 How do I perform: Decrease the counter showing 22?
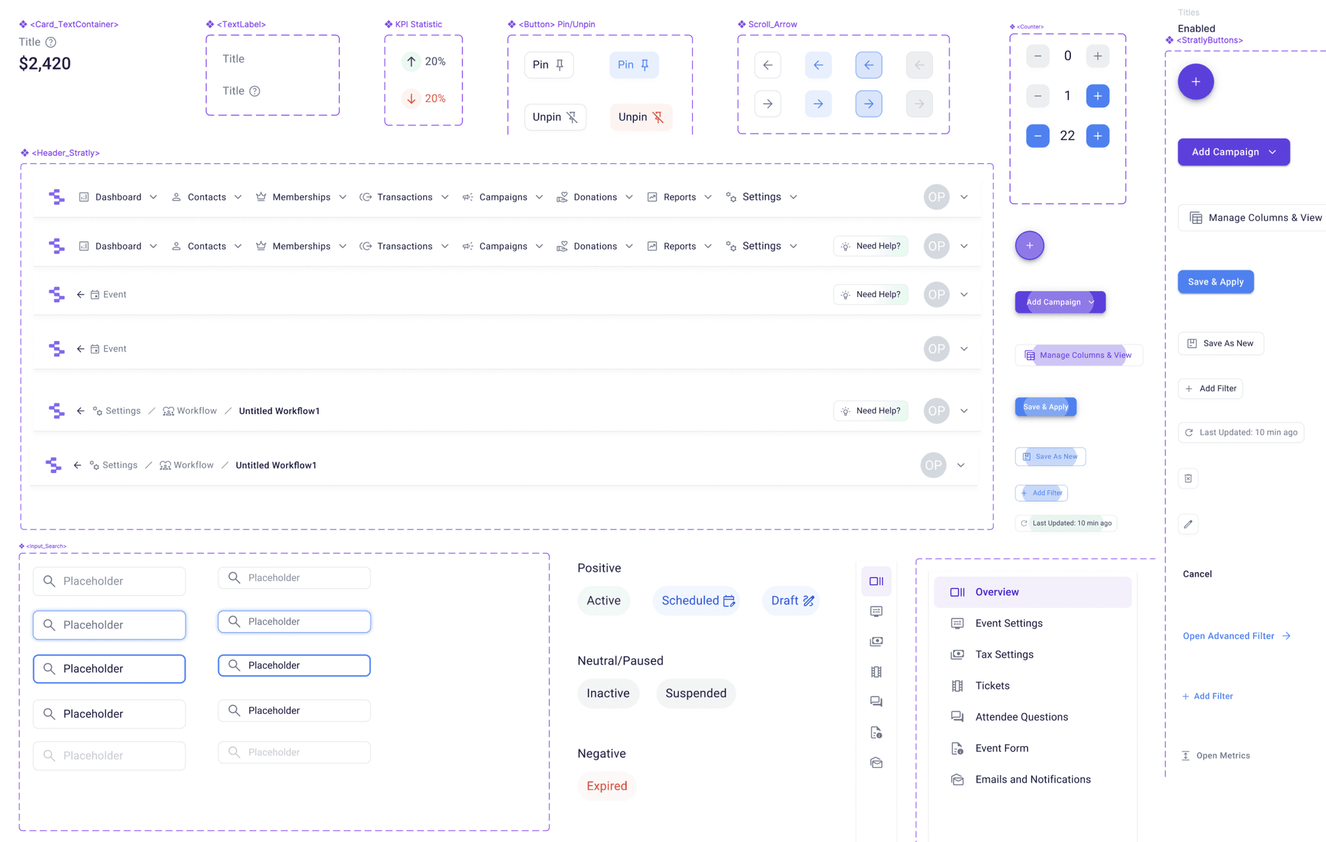(1037, 136)
